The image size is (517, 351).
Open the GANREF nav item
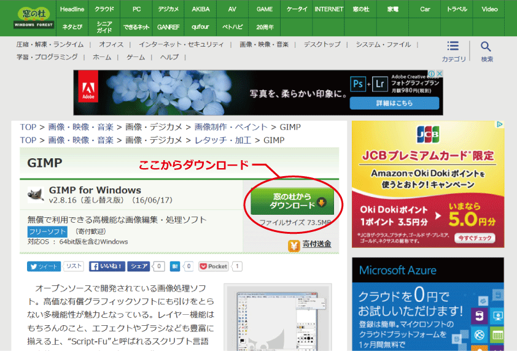click(168, 27)
